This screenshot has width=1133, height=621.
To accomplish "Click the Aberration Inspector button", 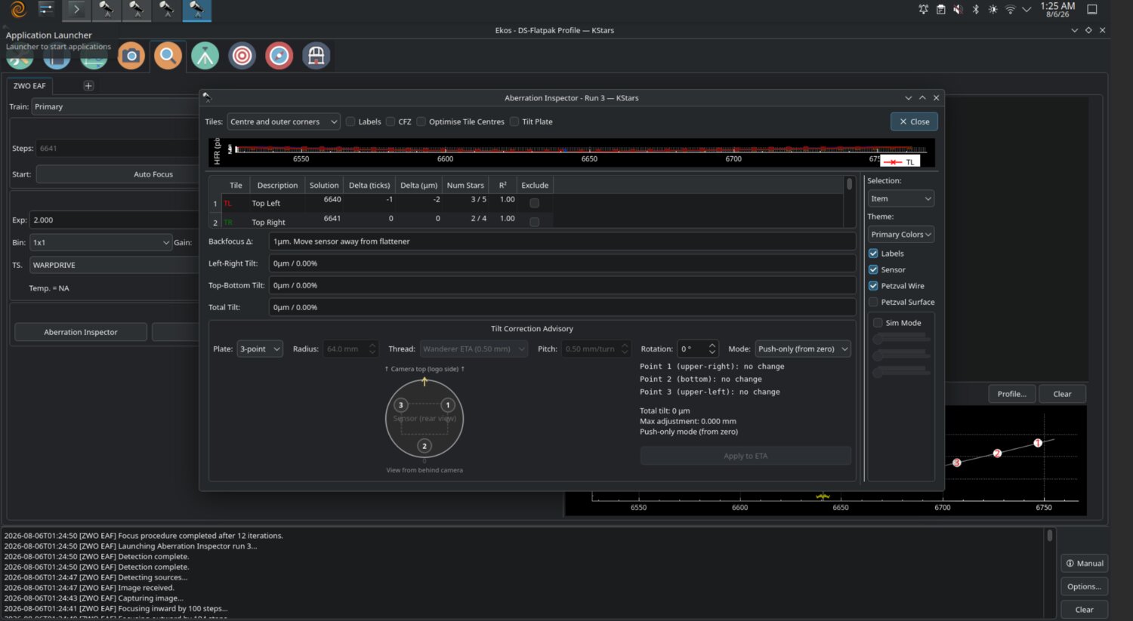I will (81, 332).
